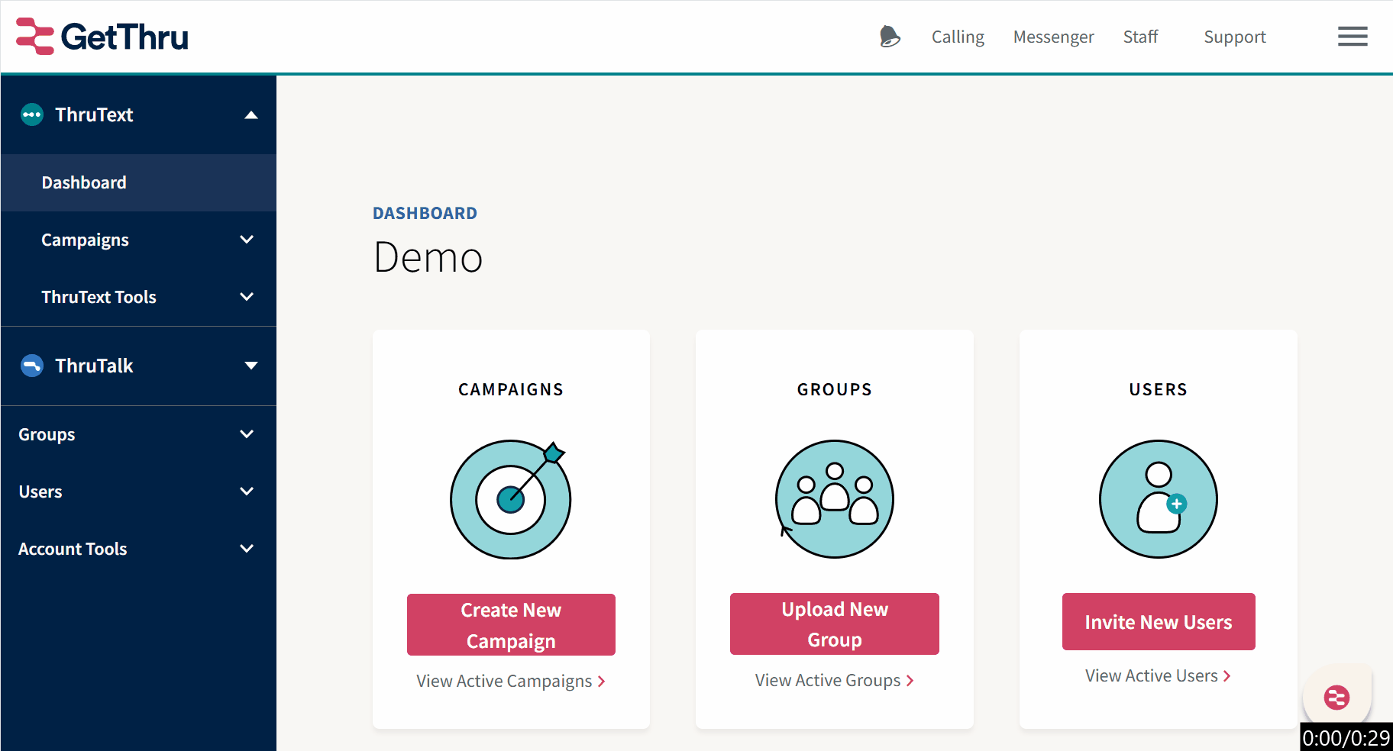This screenshot has width=1393, height=751.
Task: Open the notifications bell icon
Action: coord(889,37)
